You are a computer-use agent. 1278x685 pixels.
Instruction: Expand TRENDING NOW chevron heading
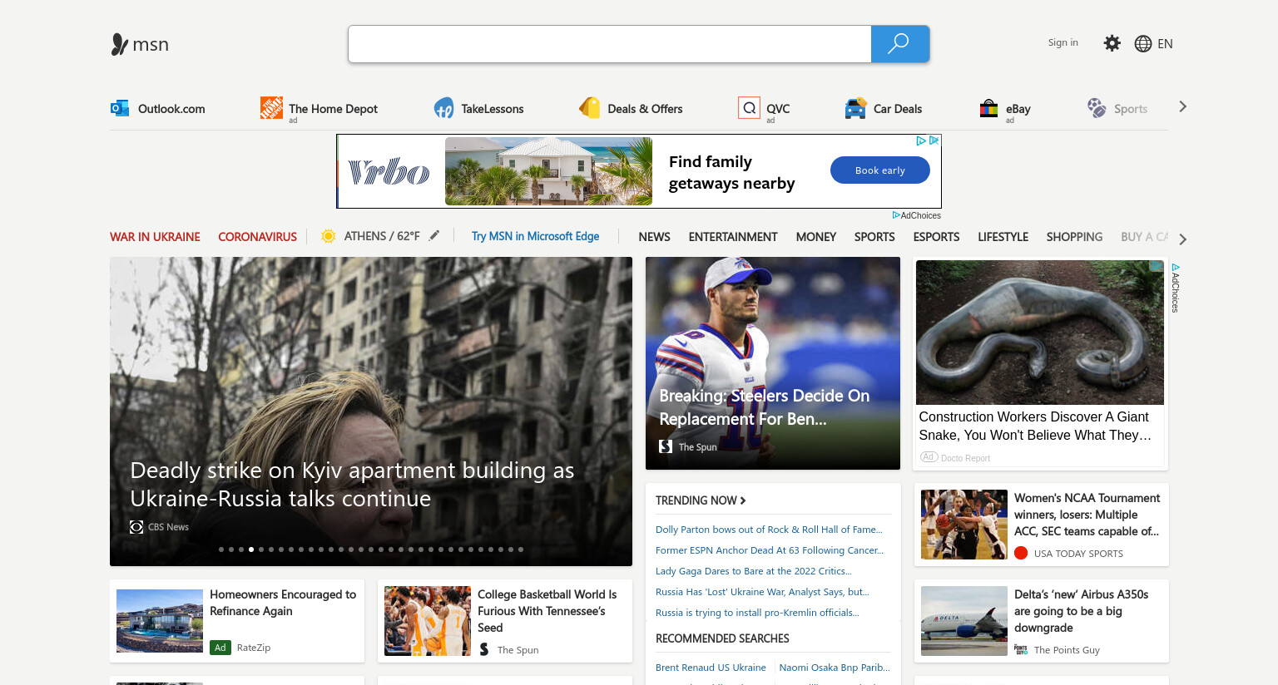(701, 500)
